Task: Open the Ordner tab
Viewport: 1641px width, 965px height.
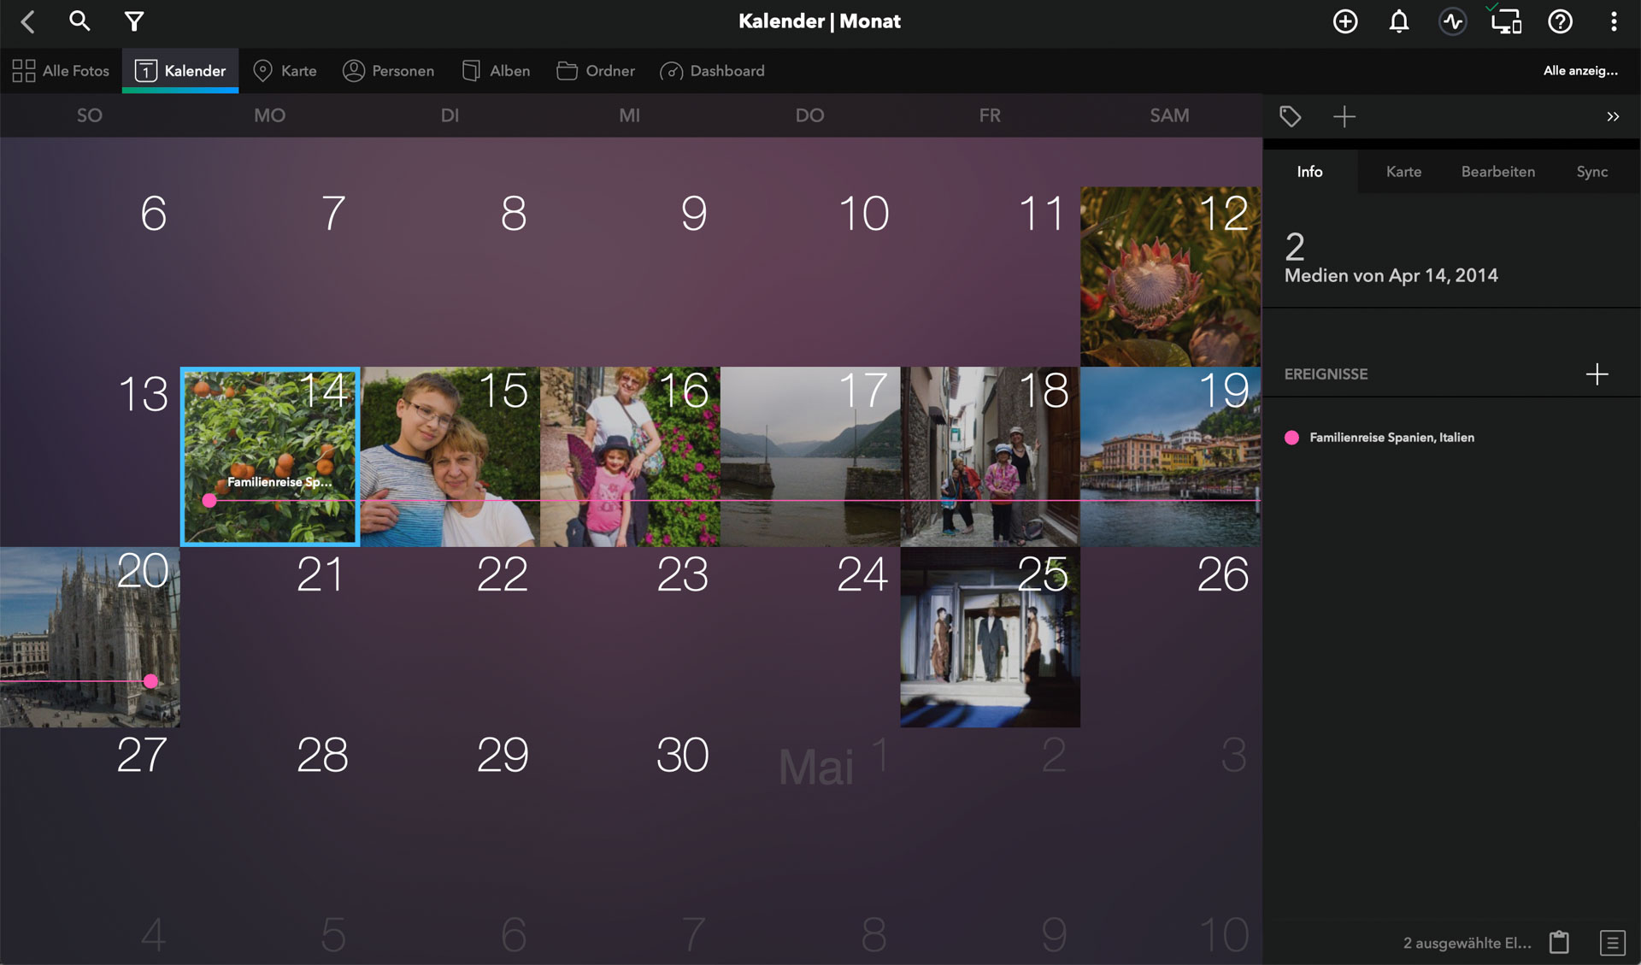Action: tap(596, 71)
